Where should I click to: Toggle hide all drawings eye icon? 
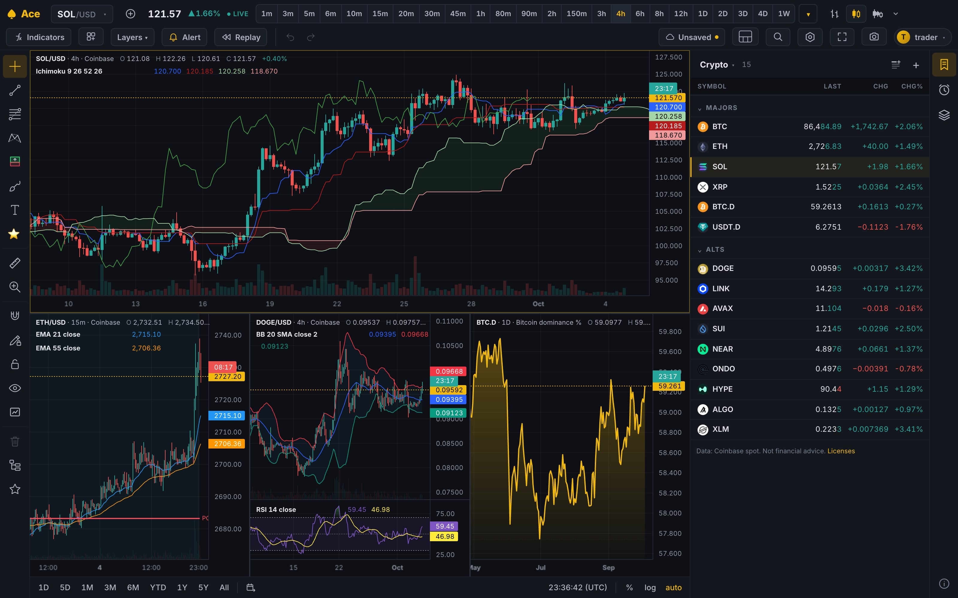(15, 388)
